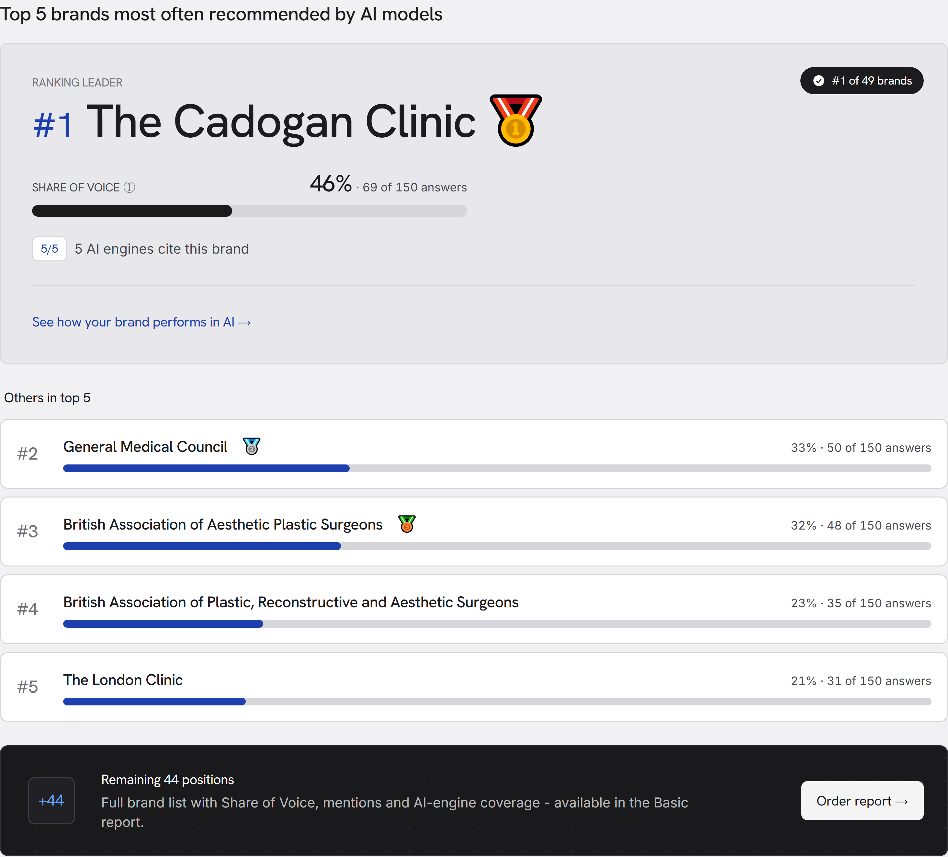Click the 5/5 AI engines badge
948x857 pixels.
point(49,249)
